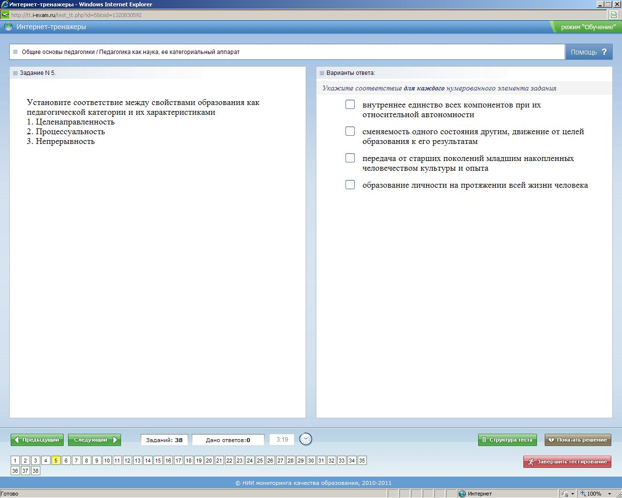This screenshot has height=498, width=622.
Task: Click the zoom magnifier icon showing 100%
Action: pyautogui.click(x=583, y=494)
